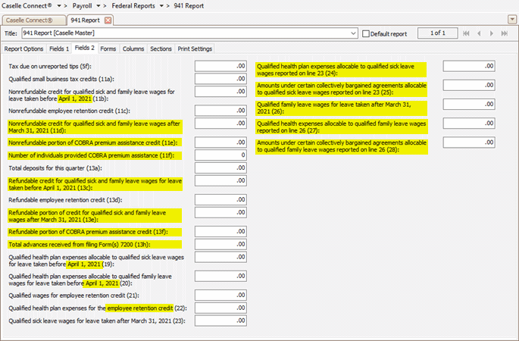519x341 pixels.
Task: Click Qualified family leave wages (26) field
Action: tap(469, 105)
